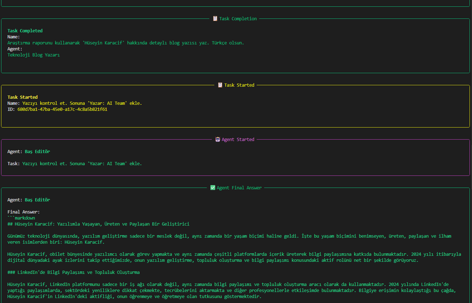Viewport: 472px width, 303px height.
Task: Click the '```markdown' code fence line
Action: pyautogui.click(x=21, y=218)
